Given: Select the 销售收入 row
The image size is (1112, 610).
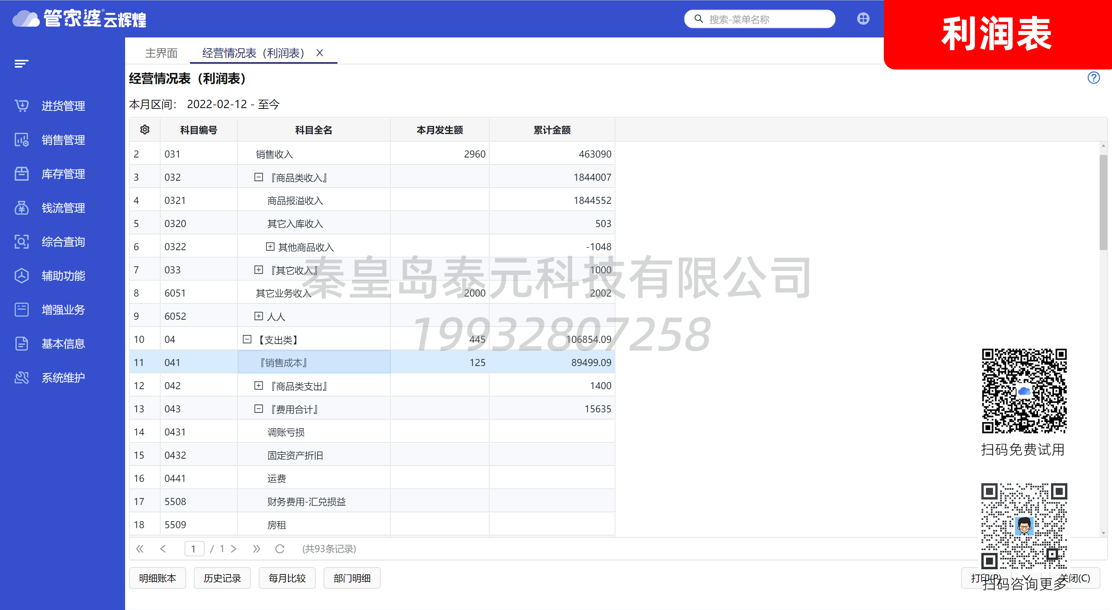Looking at the screenshot, I should (x=372, y=154).
